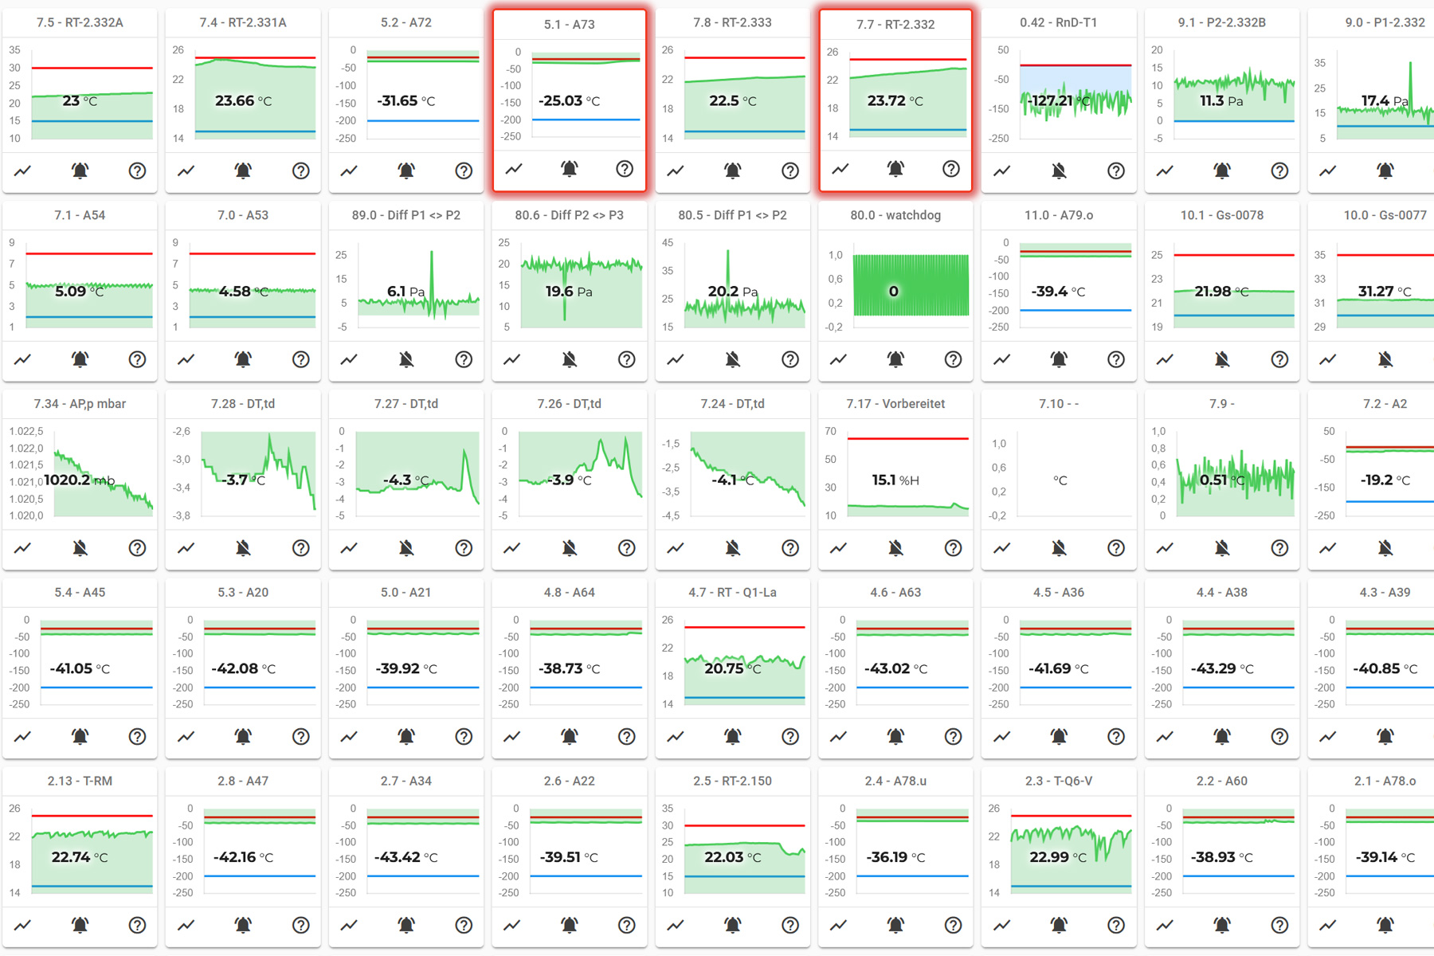Click help icon on 2.13 - T-RM card
Viewport: 1434px width, 956px height.
pos(137,925)
